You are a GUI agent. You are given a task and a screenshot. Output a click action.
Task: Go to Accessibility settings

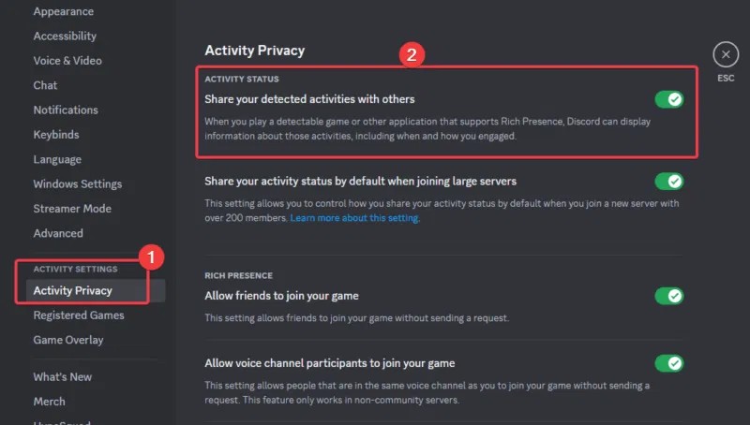(65, 37)
